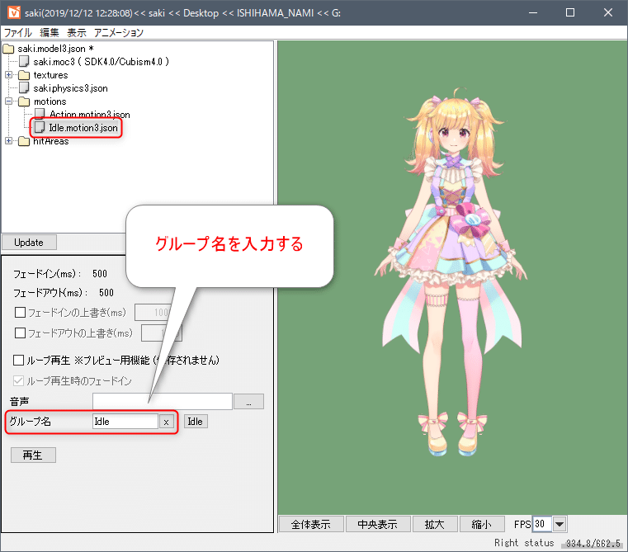Toggle ループ再生時のフェードイン checkbox
Image resolution: width=628 pixels, height=552 pixels.
[x=18, y=381]
